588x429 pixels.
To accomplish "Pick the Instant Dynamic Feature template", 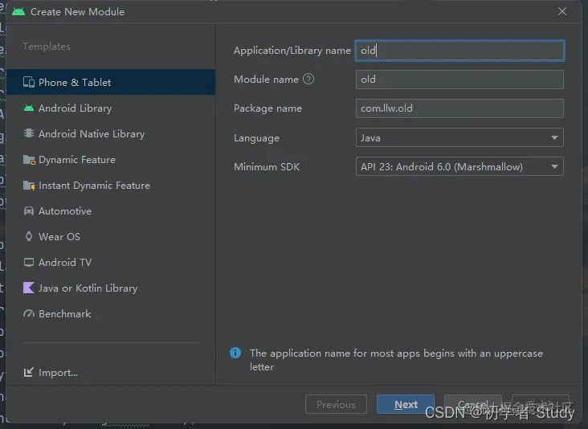I will pyautogui.click(x=111, y=186).
